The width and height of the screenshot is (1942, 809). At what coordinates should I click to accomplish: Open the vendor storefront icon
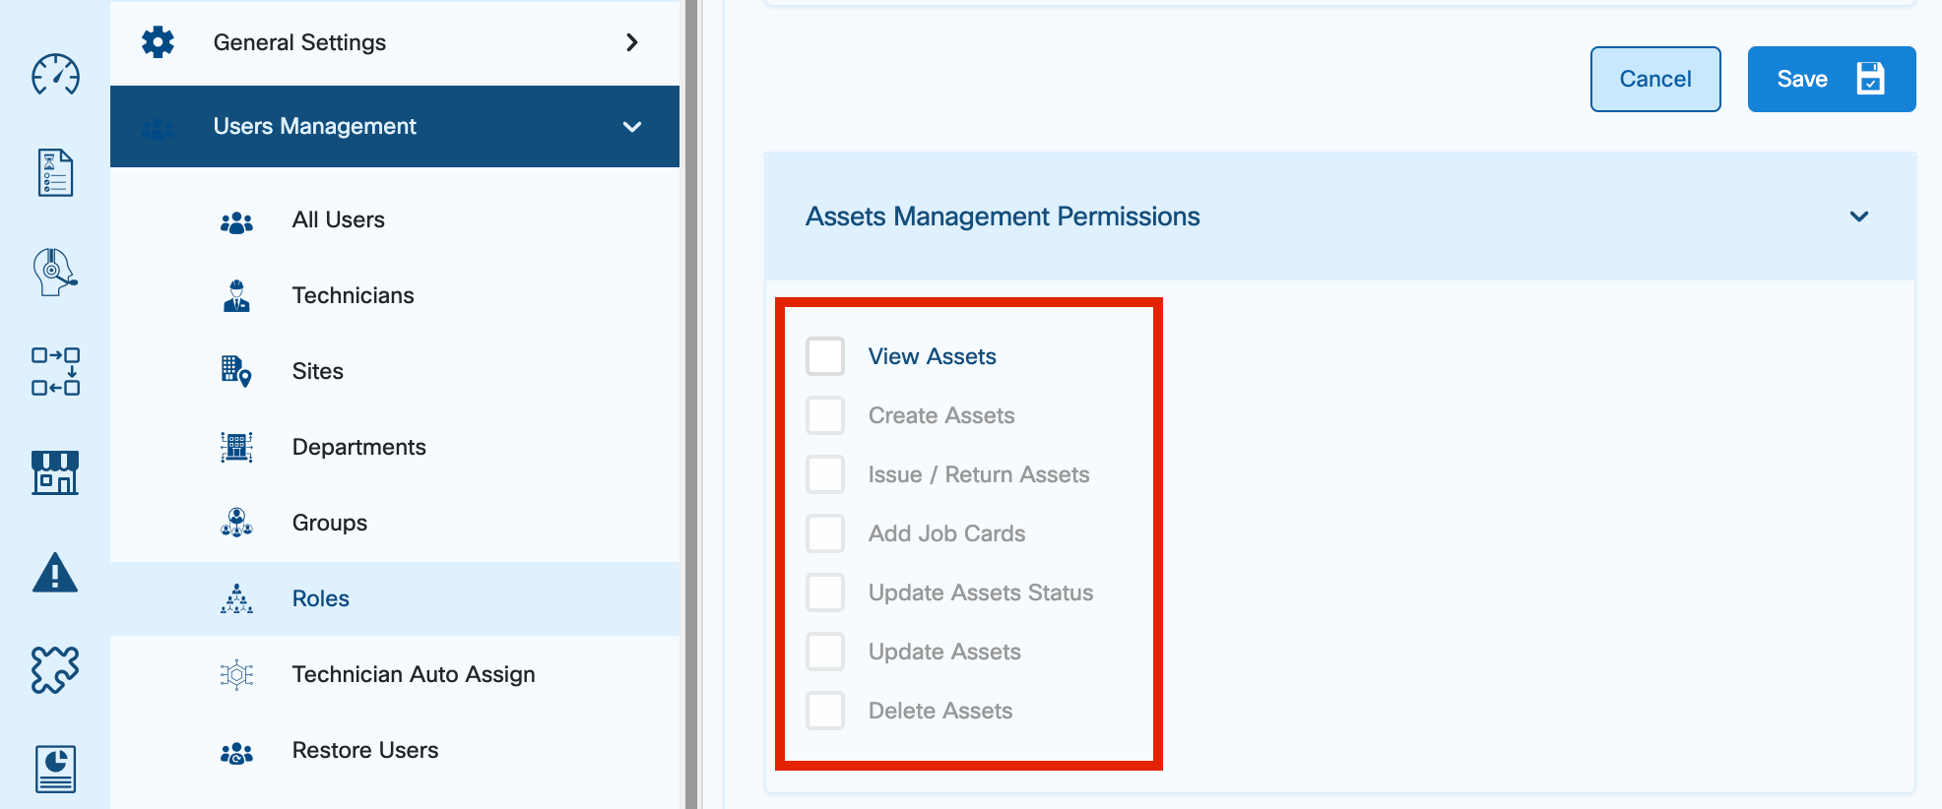click(x=55, y=472)
